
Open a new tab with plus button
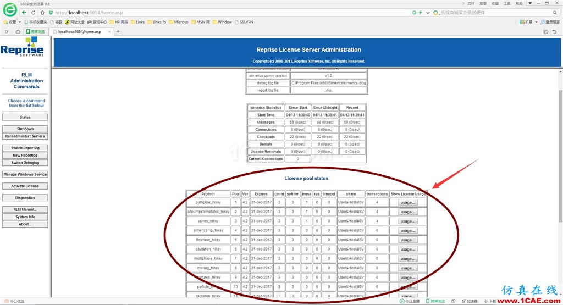(x=118, y=31)
